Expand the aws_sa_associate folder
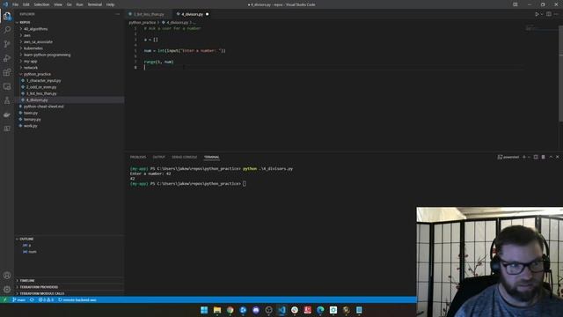 click(38, 41)
